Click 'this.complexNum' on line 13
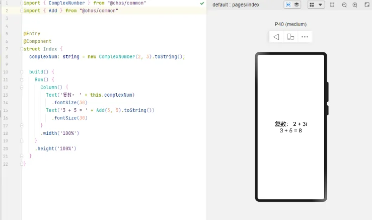 (111, 95)
